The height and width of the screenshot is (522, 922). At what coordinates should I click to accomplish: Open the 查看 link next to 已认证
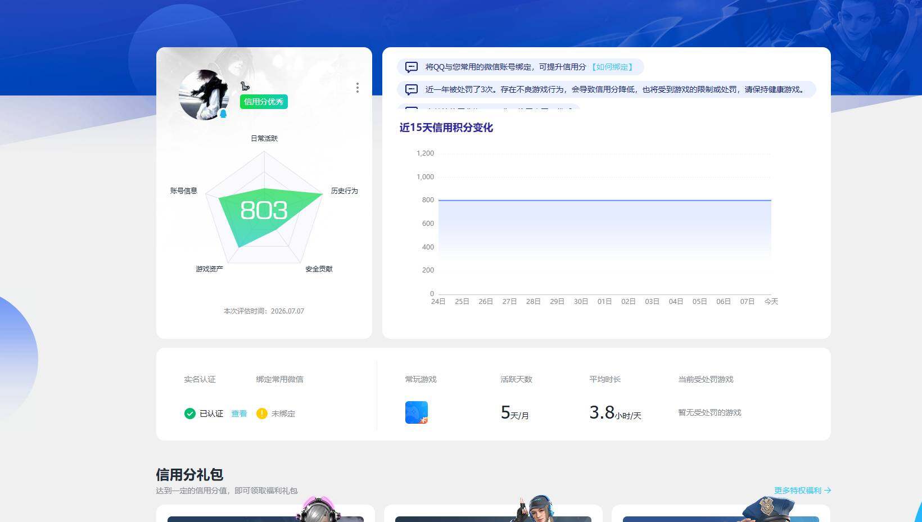point(239,414)
